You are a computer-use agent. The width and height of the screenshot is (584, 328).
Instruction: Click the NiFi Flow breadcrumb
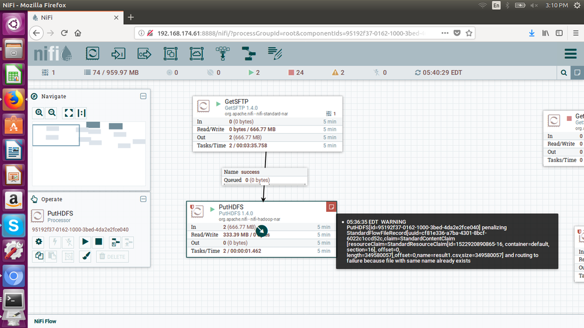point(45,321)
